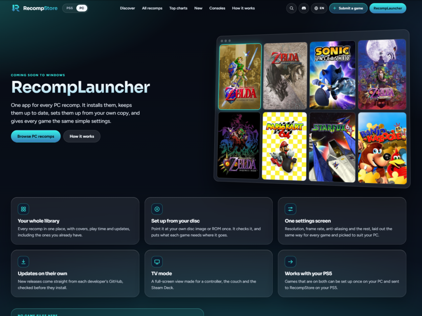Click the How it works hero button

(82, 136)
